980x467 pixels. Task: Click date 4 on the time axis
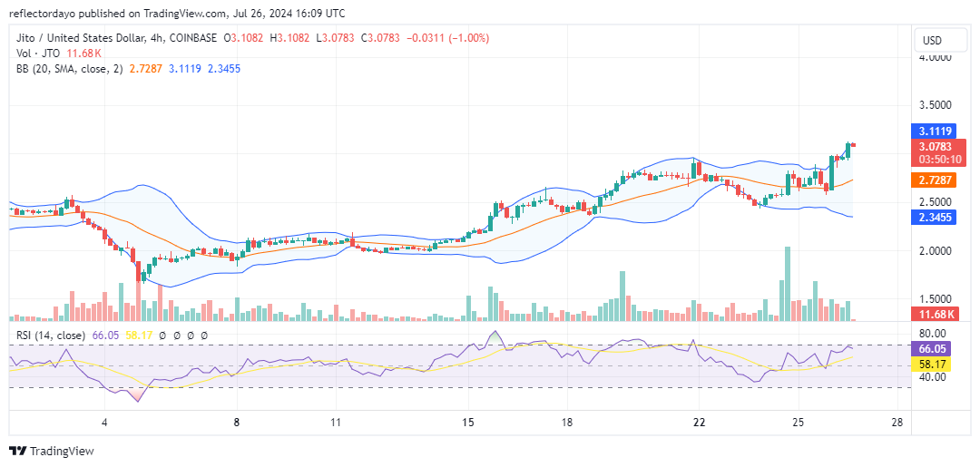coord(105,423)
